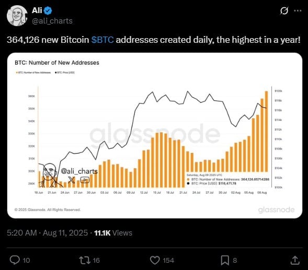Image resolution: width=308 pixels, height=270 pixels.
Task: Open the @ali_charts handle link
Action: coord(52,21)
